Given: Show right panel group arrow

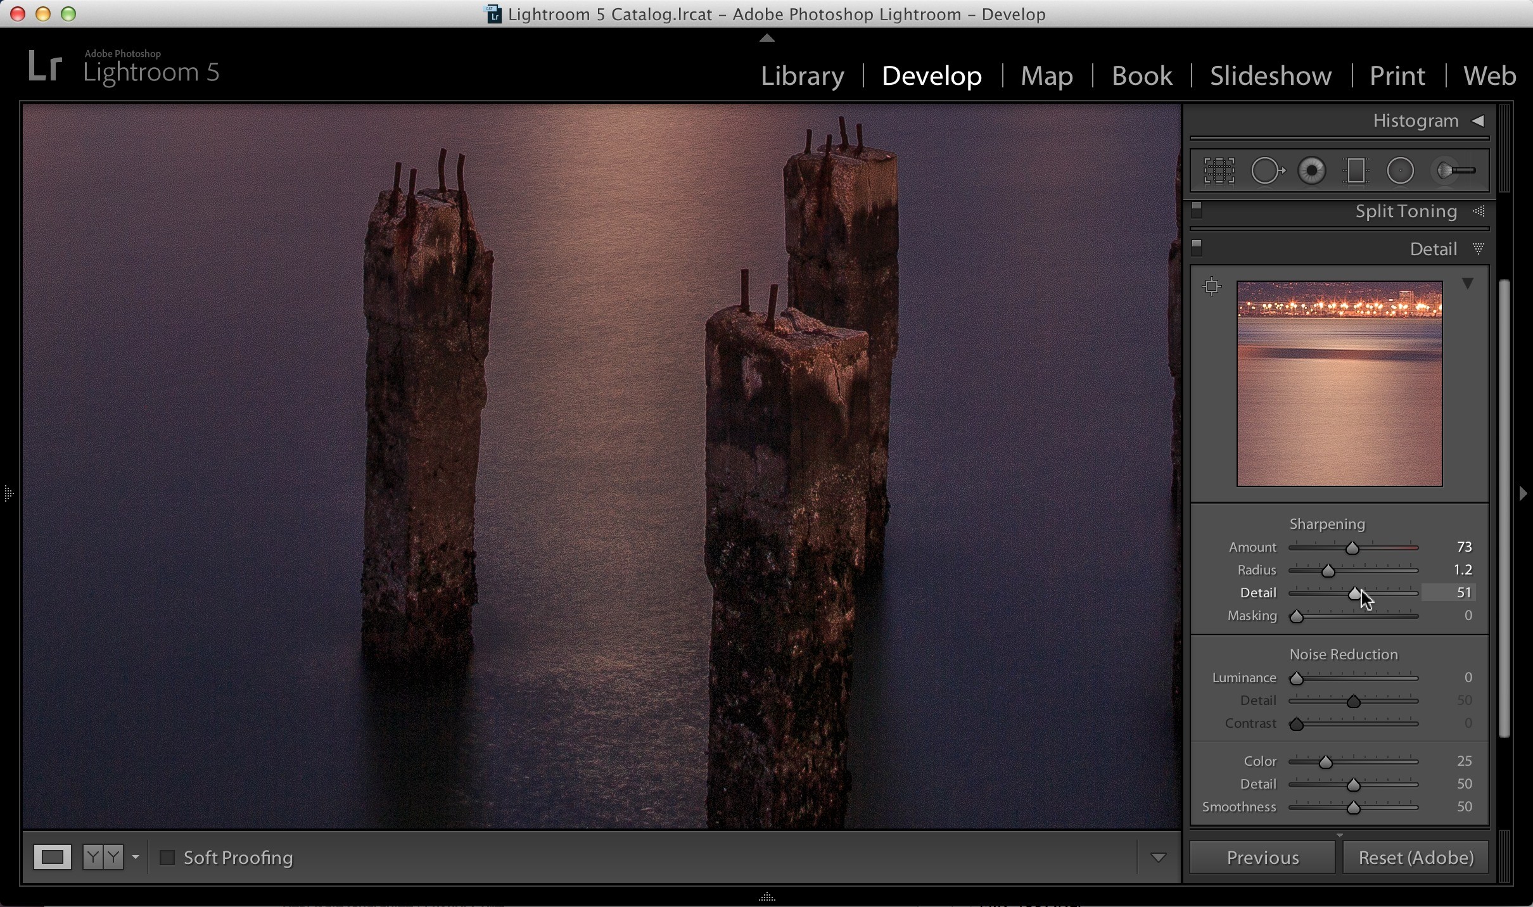Looking at the screenshot, I should tap(1523, 493).
